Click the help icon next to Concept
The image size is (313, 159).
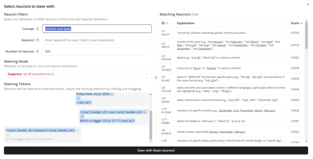tap(37, 29)
